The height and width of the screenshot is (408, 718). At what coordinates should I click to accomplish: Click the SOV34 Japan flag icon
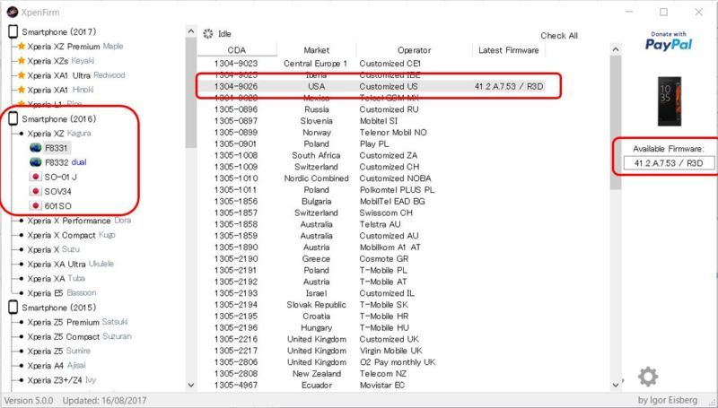tap(35, 191)
